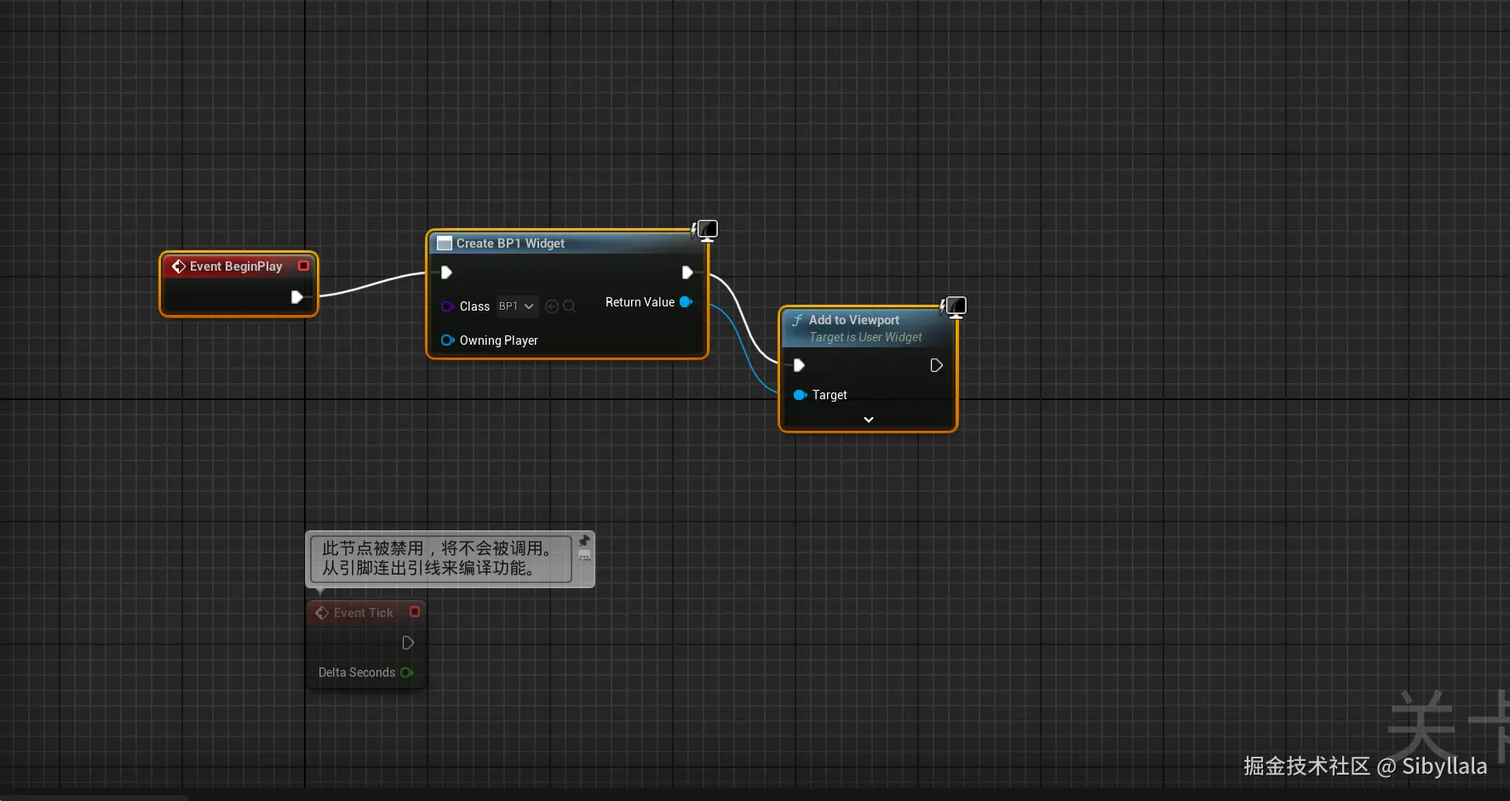Click Create BP1 Widget's execution output pin
1510x801 pixels.
(x=687, y=272)
